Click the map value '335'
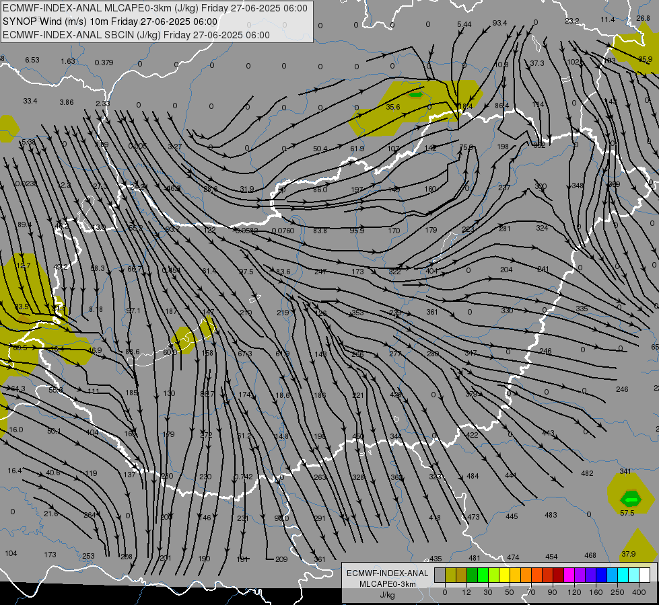The width and height of the screenshot is (659, 605). pyautogui.click(x=582, y=309)
